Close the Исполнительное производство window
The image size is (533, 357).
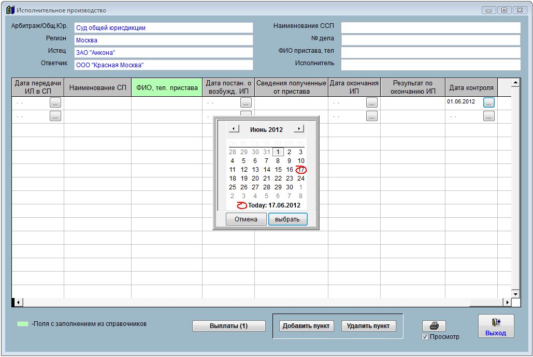coord(520,10)
